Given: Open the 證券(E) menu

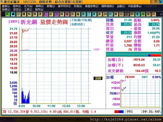Looking at the screenshot, I should tap(17, 6).
